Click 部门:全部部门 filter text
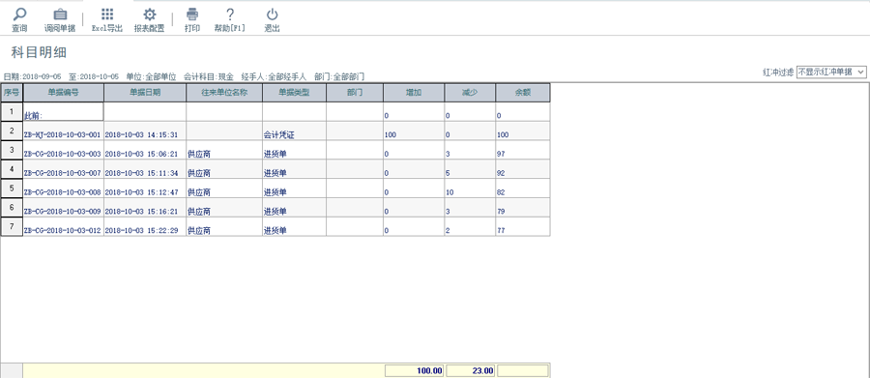The image size is (870, 378). point(339,76)
